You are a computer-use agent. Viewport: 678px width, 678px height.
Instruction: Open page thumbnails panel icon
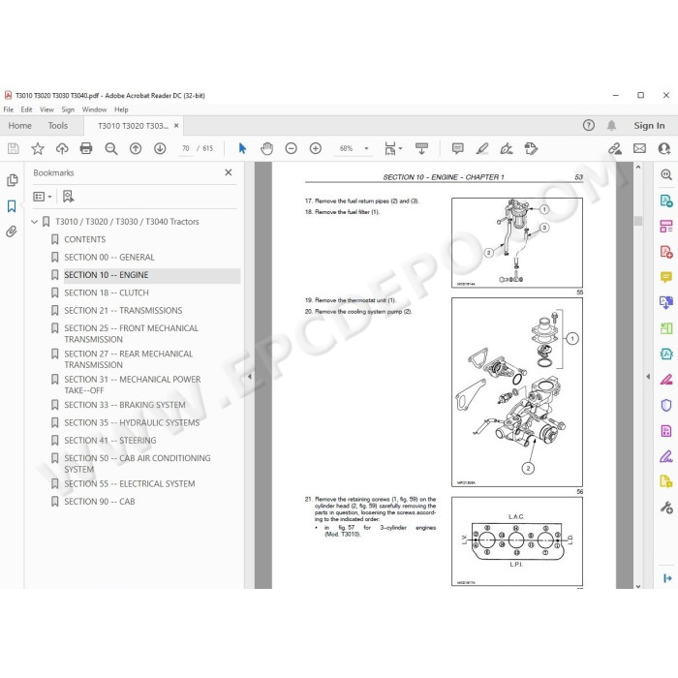point(12,180)
